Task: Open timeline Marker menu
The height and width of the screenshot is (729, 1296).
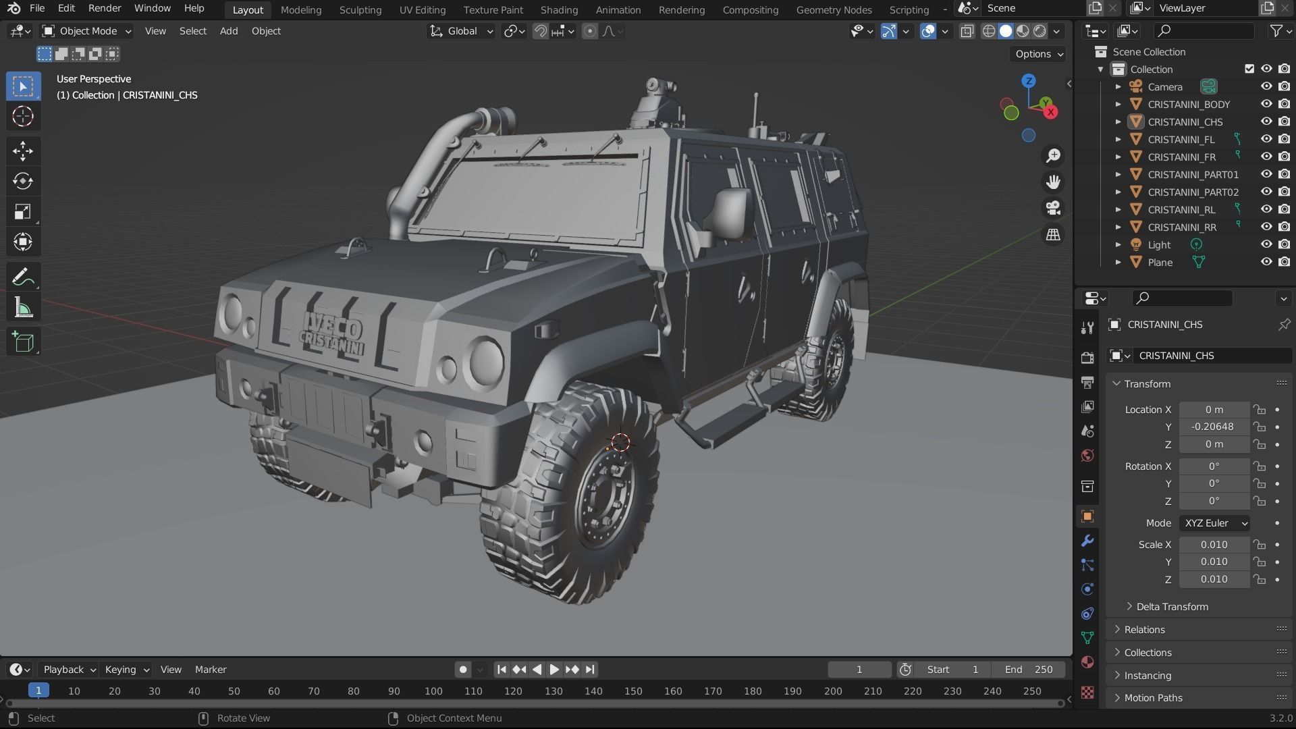Action: tap(211, 670)
